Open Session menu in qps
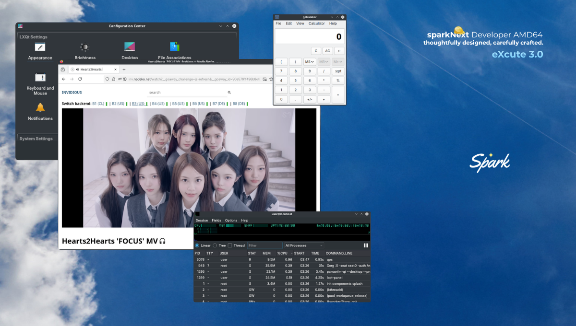Viewport: 576px width, 326px height. 202,221
